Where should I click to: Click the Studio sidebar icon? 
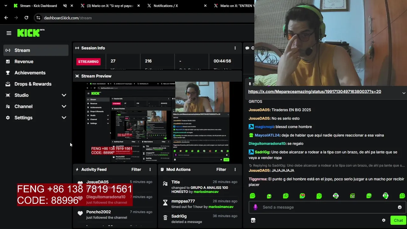tap(8, 95)
